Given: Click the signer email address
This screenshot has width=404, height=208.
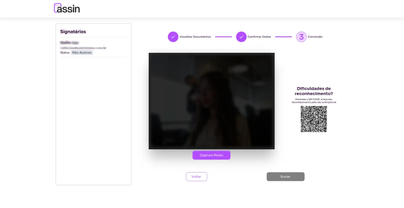Looking at the screenshot, I should (x=83, y=48).
